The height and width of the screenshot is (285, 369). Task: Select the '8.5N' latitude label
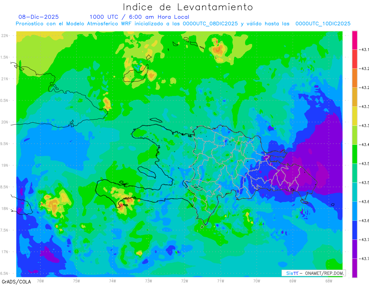pos(4,187)
